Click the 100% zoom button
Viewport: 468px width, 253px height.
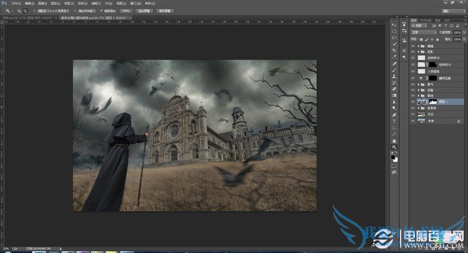click(x=125, y=11)
